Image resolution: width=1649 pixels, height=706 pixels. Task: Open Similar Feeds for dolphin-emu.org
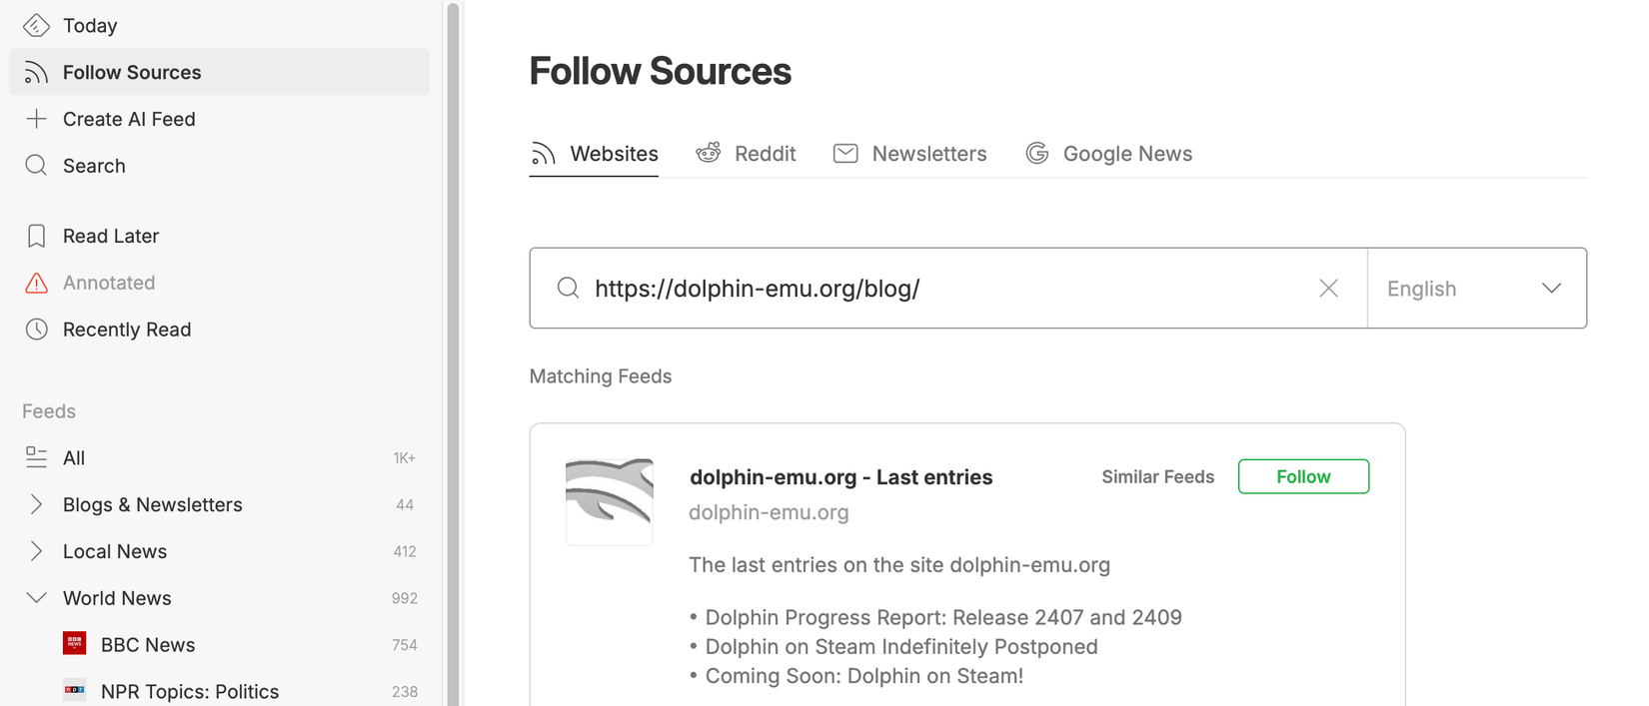pyautogui.click(x=1157, y=476)
